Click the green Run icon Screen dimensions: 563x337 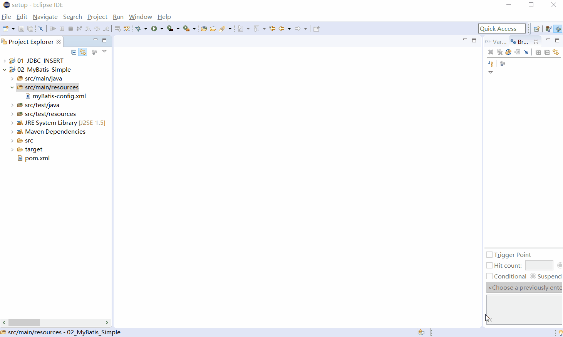pos(154,29)
